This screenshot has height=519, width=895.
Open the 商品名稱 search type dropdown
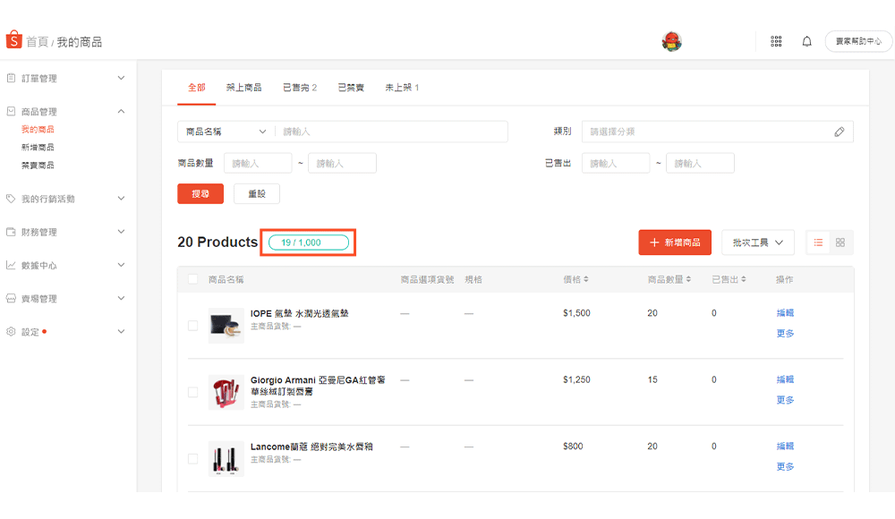(x=226, y=132)
